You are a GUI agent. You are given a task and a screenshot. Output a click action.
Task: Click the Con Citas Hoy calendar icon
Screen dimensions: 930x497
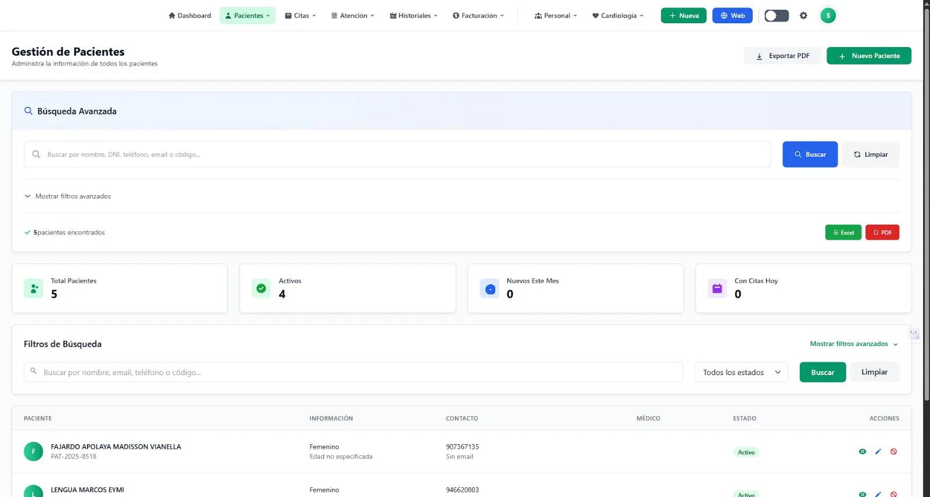[x=717, y=289]
